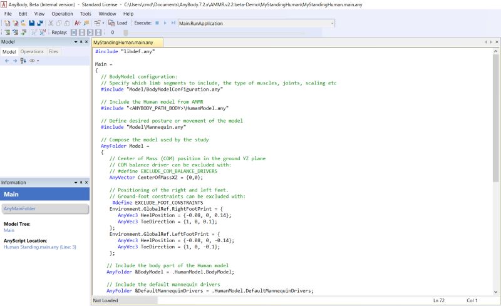
Task: Click the editor tab scroll right arrow
Action: click(x=491, y=42)
